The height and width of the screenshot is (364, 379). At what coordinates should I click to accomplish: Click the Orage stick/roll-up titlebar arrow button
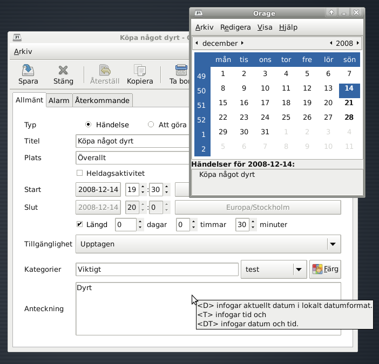pyautogui.click(x=331, y=12)
